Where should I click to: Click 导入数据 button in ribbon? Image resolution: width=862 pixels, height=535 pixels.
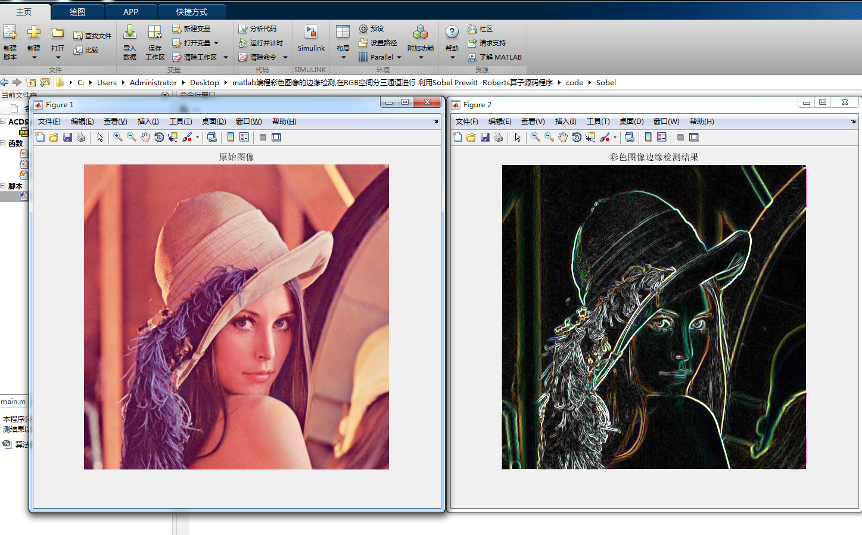(x=130, y=42)
